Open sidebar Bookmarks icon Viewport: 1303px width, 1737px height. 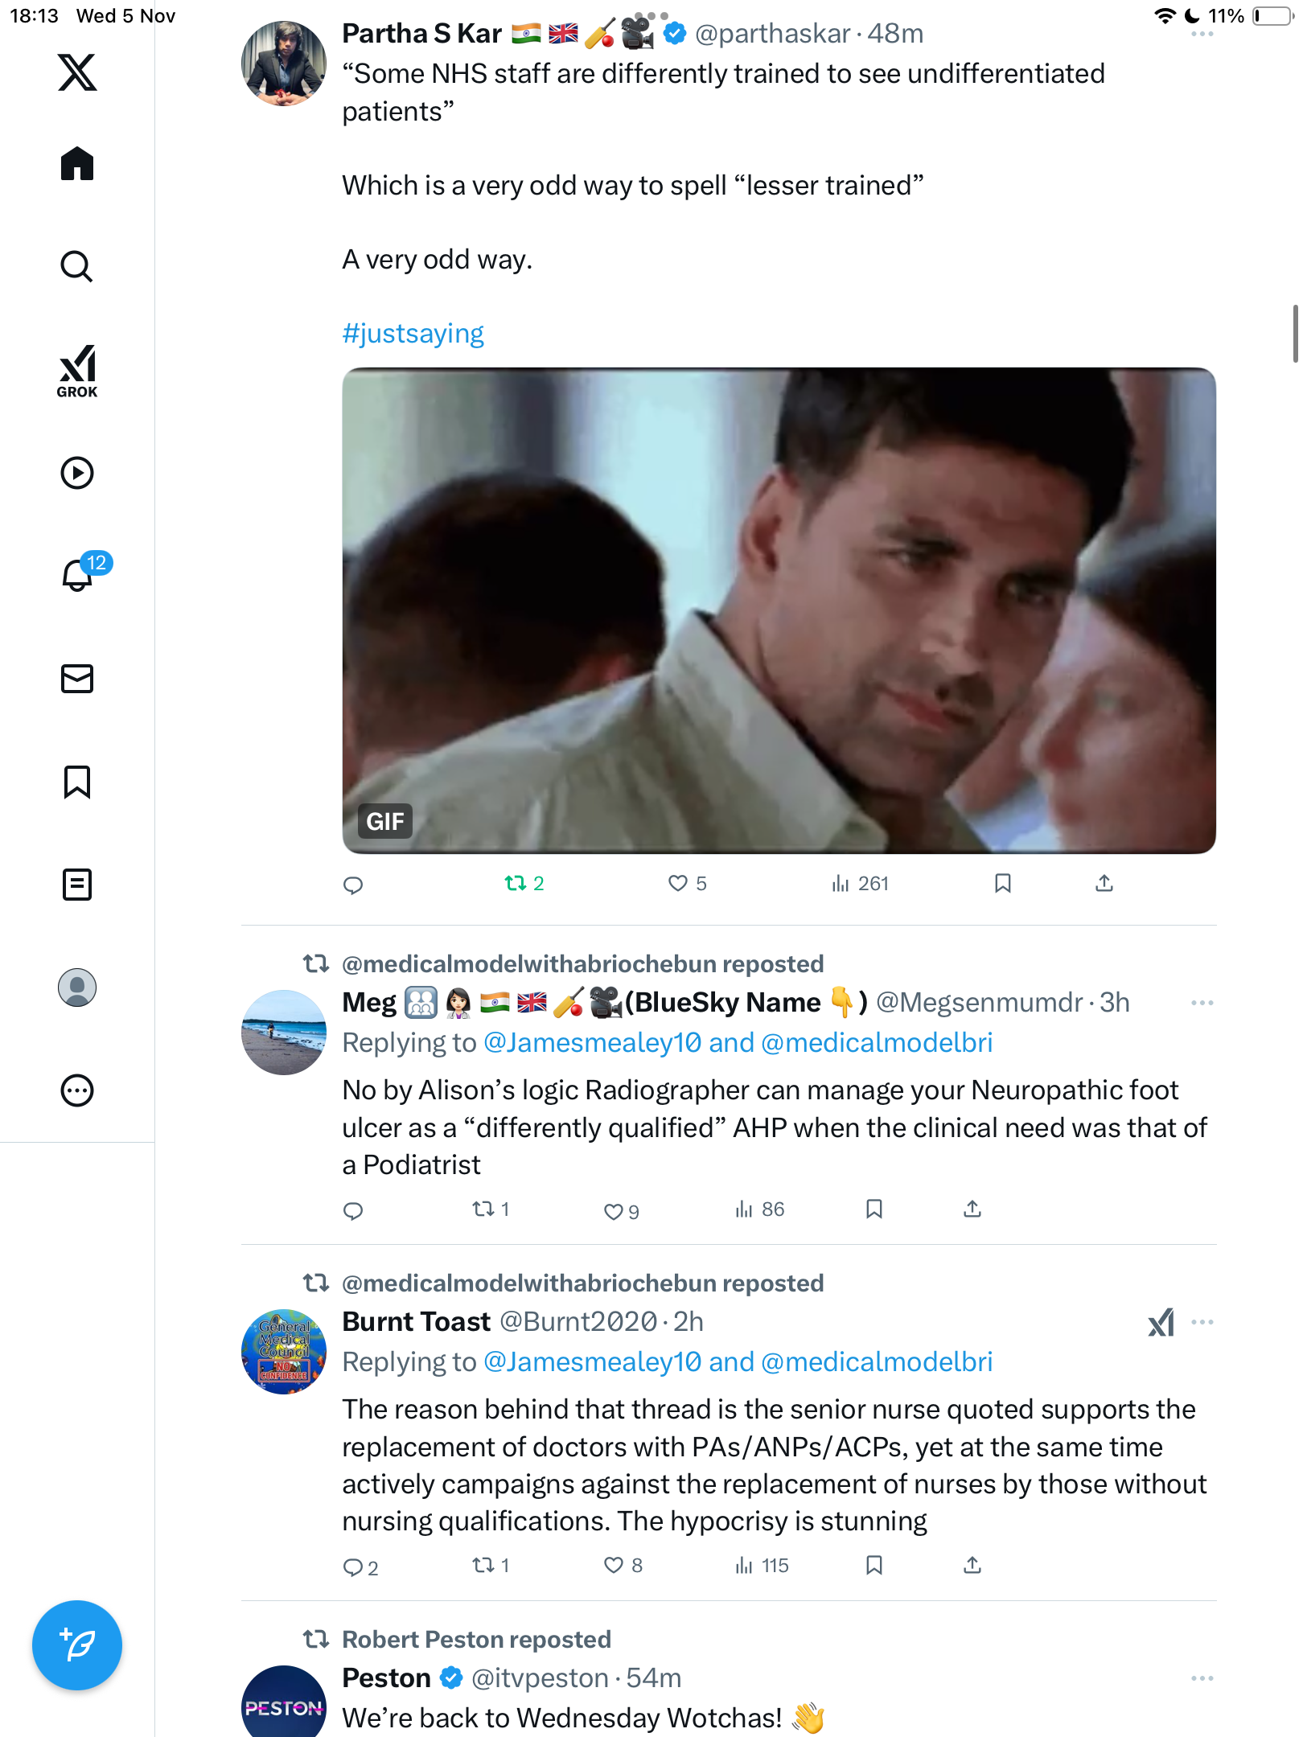click(77, 782)
